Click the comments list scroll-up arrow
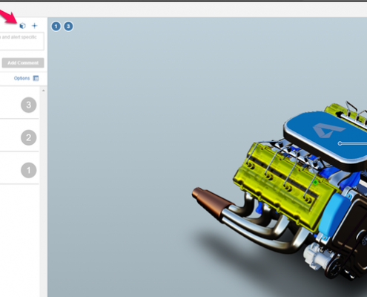The height and width of the screenshot is (297, 367). pyautogui.click(x=43, y=91)
